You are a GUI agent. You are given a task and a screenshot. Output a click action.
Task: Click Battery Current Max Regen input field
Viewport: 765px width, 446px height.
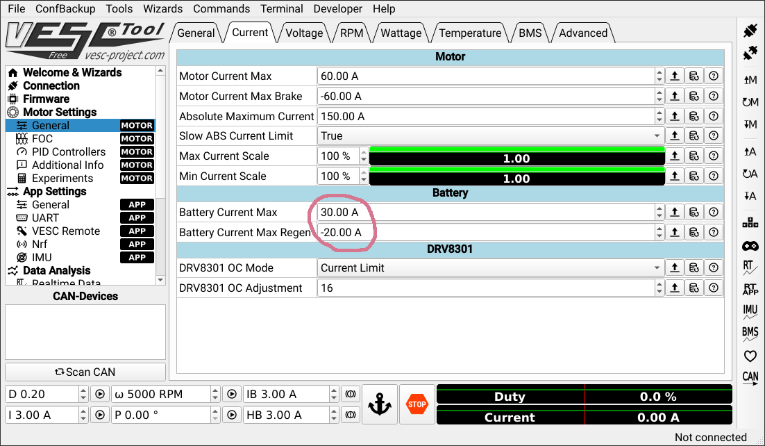(486, 232)
